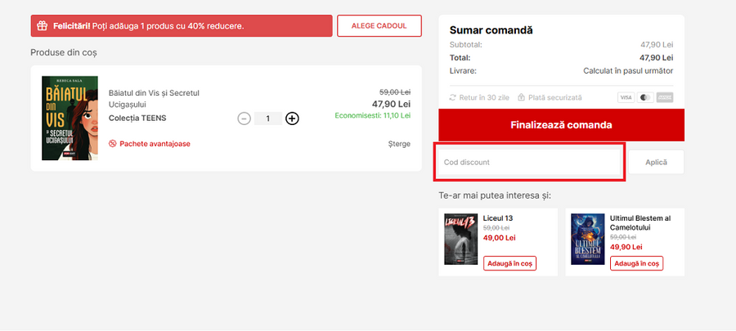Screen dimensions: 736x331
Task: Decrease quantity with the minus button
Action: (x=244, y=119)
